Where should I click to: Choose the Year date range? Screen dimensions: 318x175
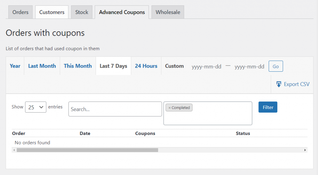tap(15, 66)
